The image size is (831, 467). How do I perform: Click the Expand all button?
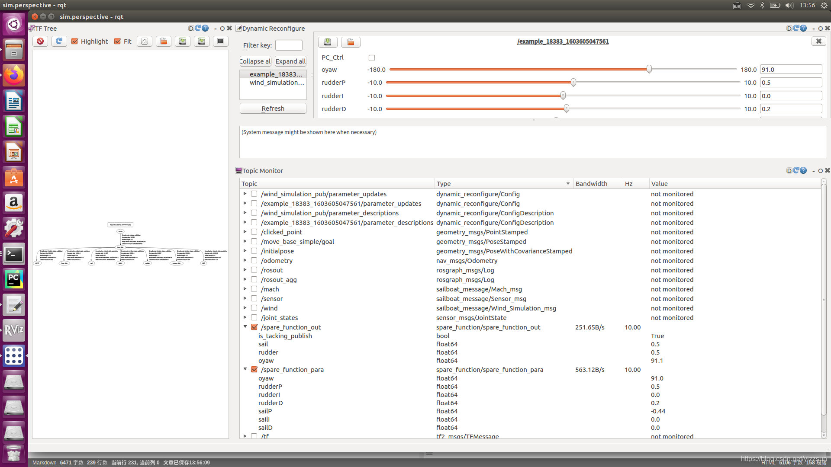pyautogui.click(x=290, y=61)
